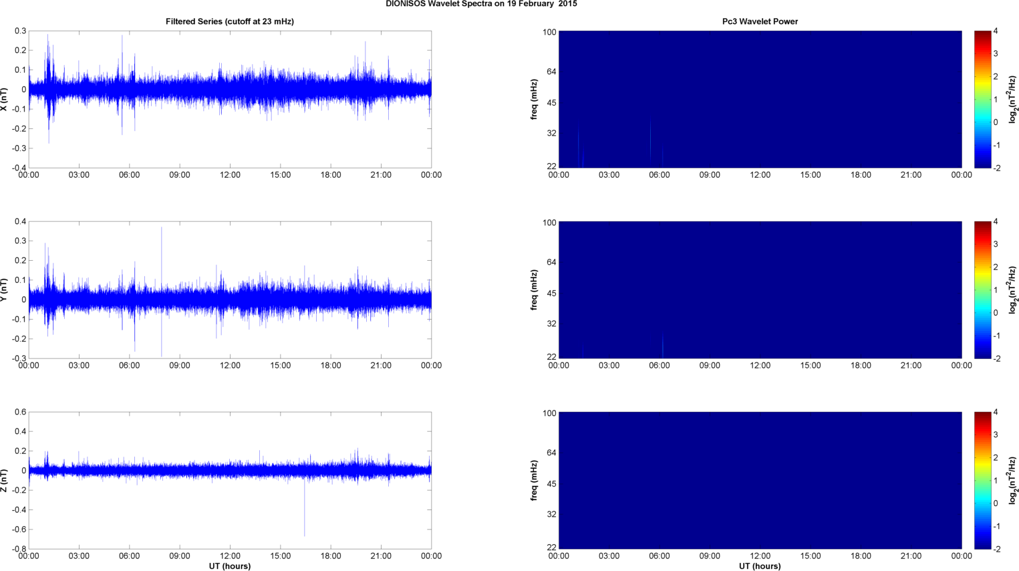Click the "64" frequency tick of top wavelet panel
The image size is (1019, 571).
(551, 72)
